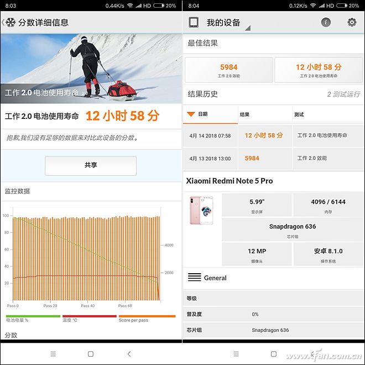Image resolution: width=365 pixels, height=365 pixels.
Task: Tap the skier banner image for 工作 2.0 电池使用寿命
Action: point(91,69)
